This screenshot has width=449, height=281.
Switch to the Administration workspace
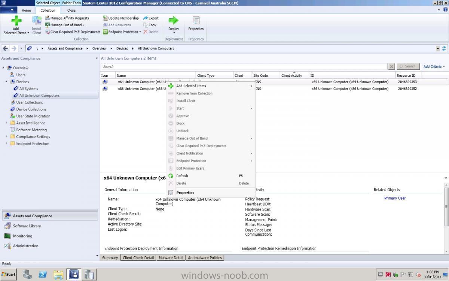(x=50, y=246)
